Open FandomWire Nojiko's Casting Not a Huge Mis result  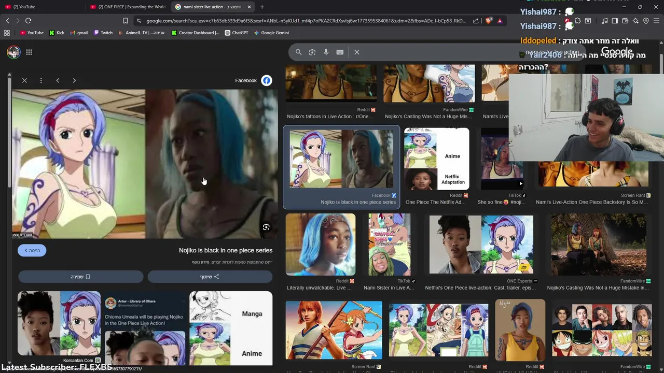(428, 92)
